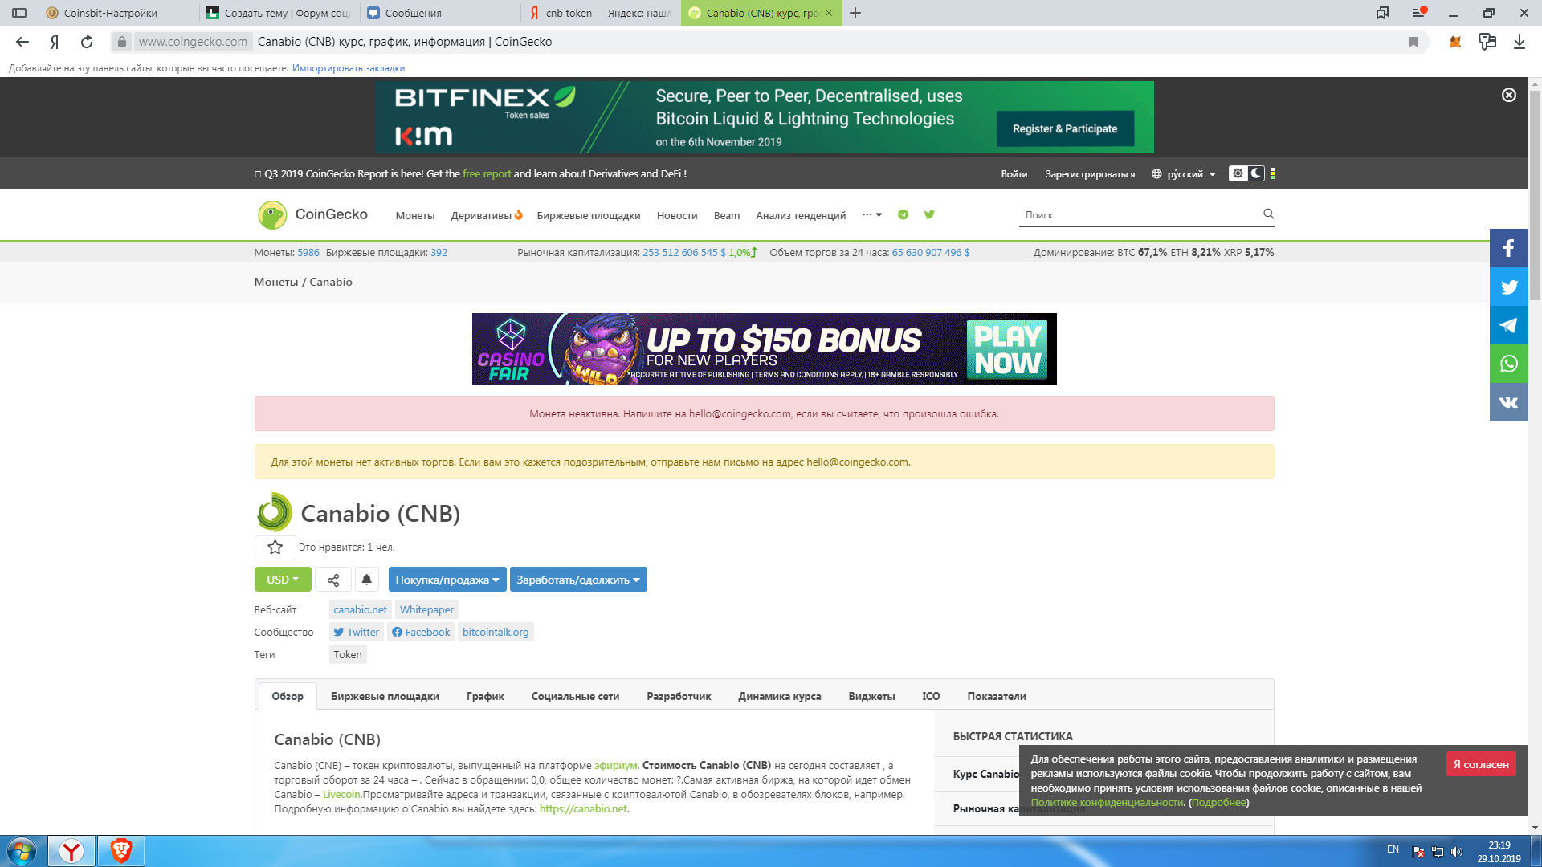Click the star favorite icon for Canabio
The image size is (1542, 867).
pos(275,547)
